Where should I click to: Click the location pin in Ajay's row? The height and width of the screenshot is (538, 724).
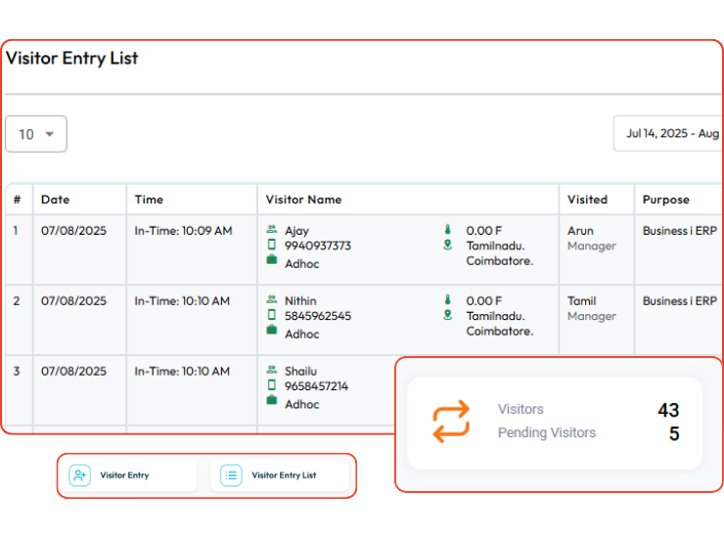coord(447,246)
